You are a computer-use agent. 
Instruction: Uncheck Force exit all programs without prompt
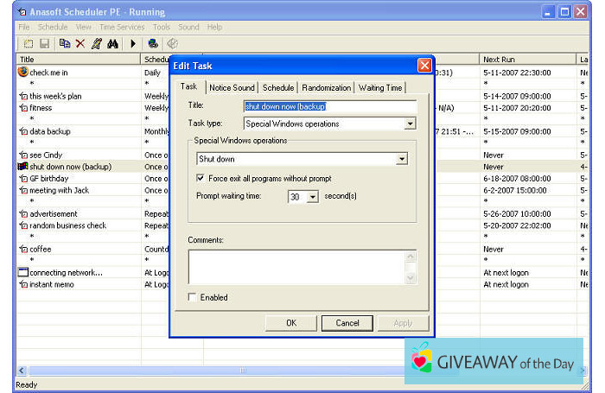(201, 178)
